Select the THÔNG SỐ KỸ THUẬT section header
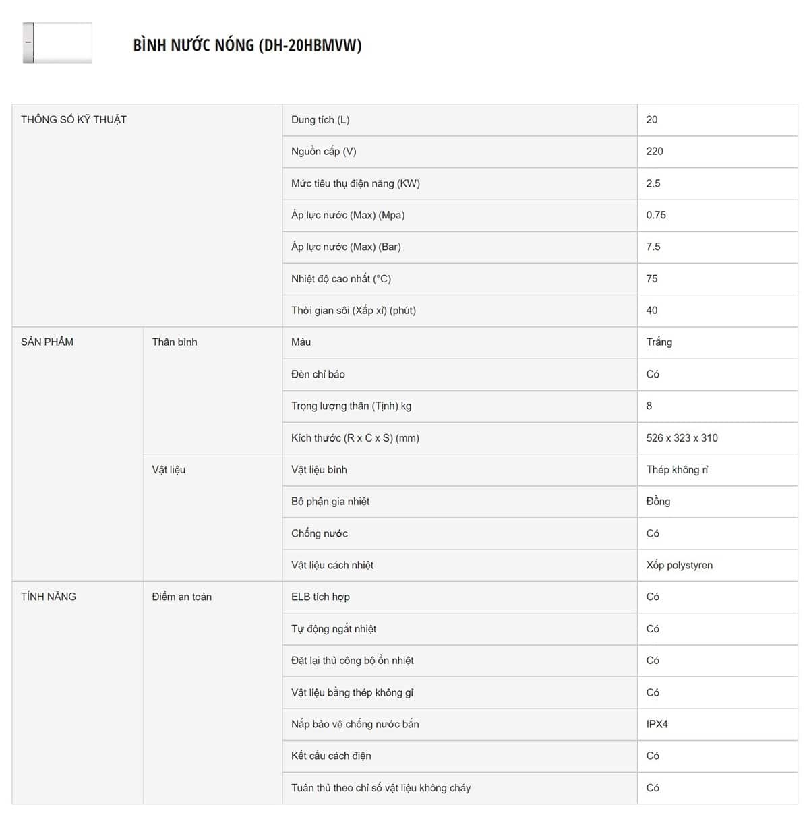Image resolution: width=809 pixels, height=815 pixels. [x=73, y=119]
